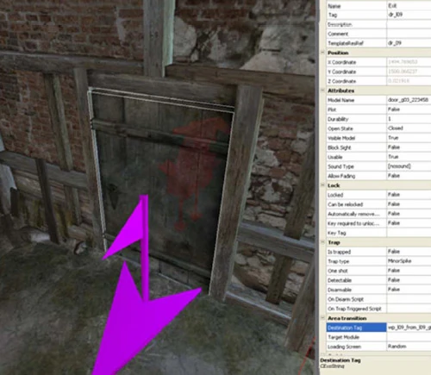Click the Model Name value 'door_g03...'
The width and height of the screenshot is (431, 375).
(409, 100)
